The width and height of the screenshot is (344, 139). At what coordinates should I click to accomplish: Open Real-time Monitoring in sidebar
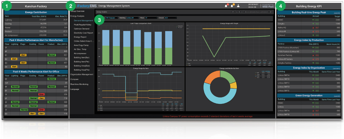coord(79,84)
